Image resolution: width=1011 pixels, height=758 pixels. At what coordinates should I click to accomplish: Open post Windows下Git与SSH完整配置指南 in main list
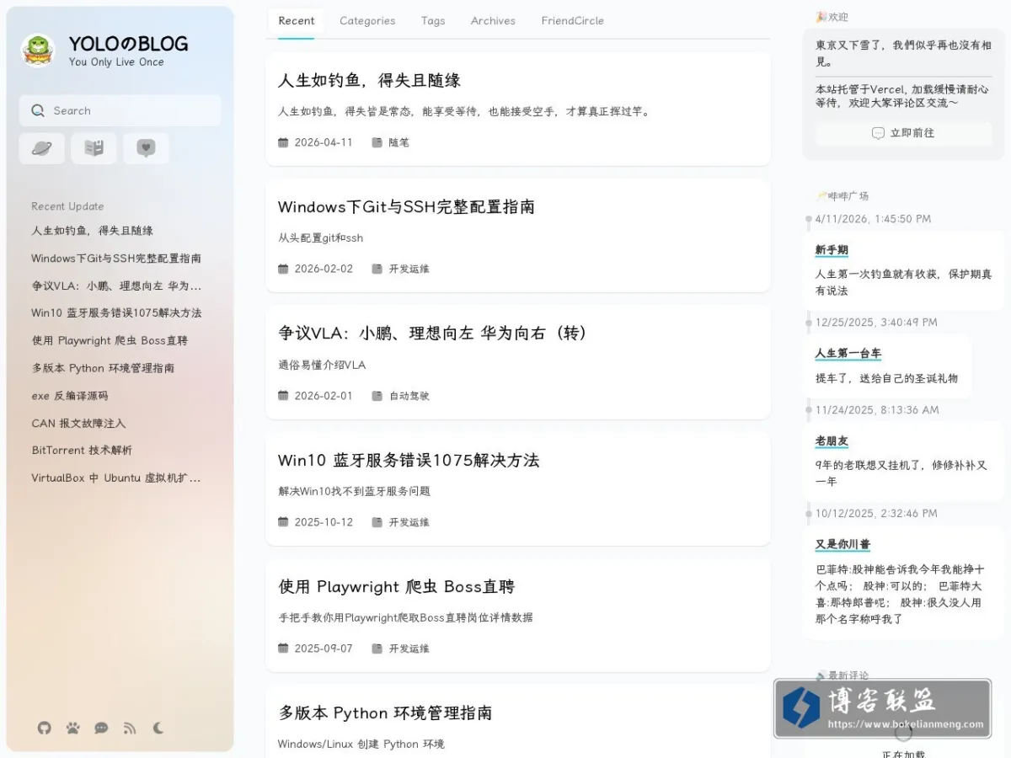pyautogui.click(x=406, y=207)
